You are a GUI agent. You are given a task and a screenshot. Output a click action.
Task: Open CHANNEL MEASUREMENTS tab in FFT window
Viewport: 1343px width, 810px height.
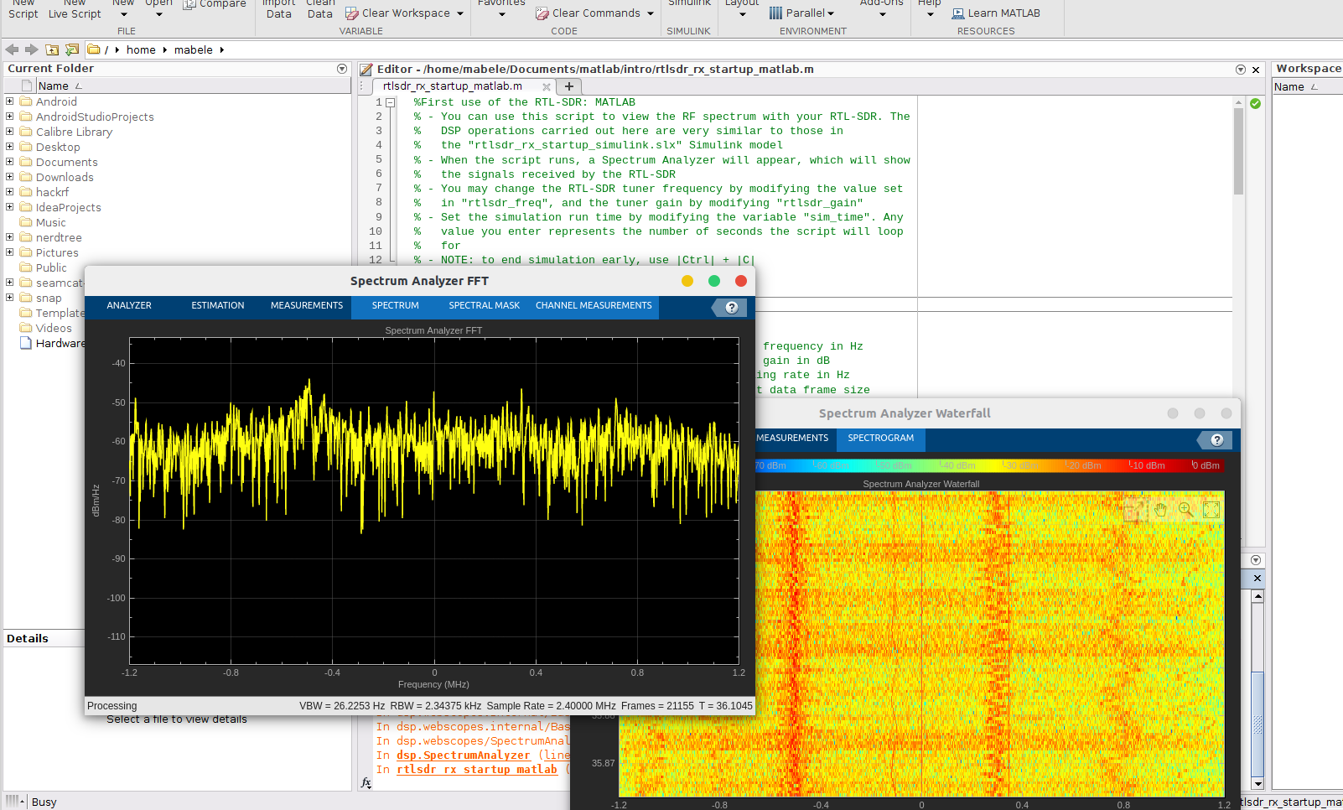594,306
